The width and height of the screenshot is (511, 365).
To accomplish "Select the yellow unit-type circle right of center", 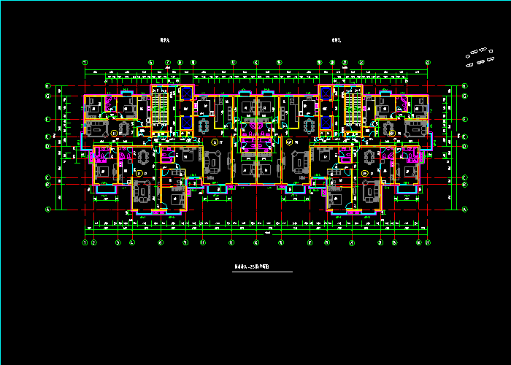I will tap(289, 142).
